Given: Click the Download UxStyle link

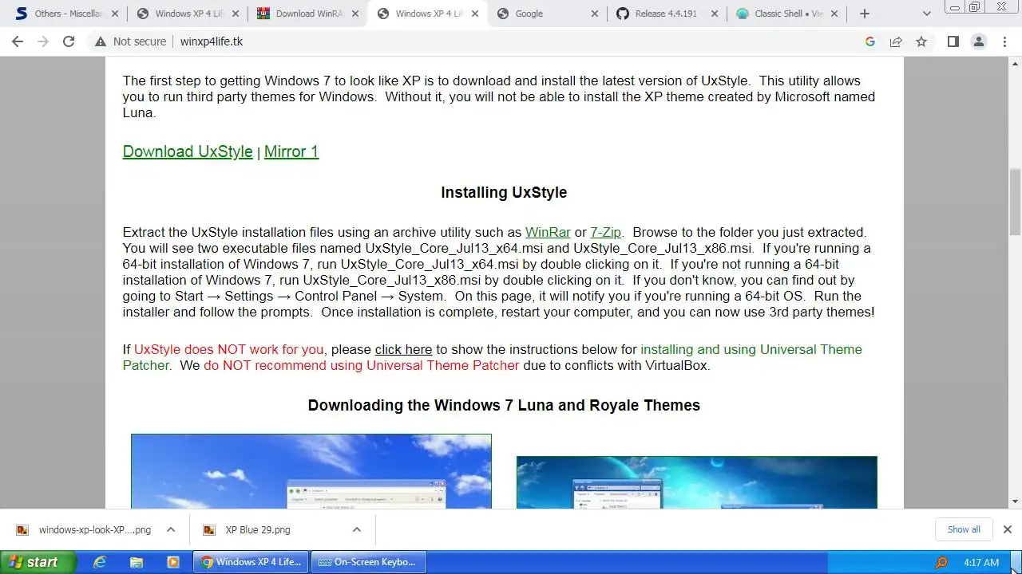Looking at the screenshot, I should tap(188, 151).
